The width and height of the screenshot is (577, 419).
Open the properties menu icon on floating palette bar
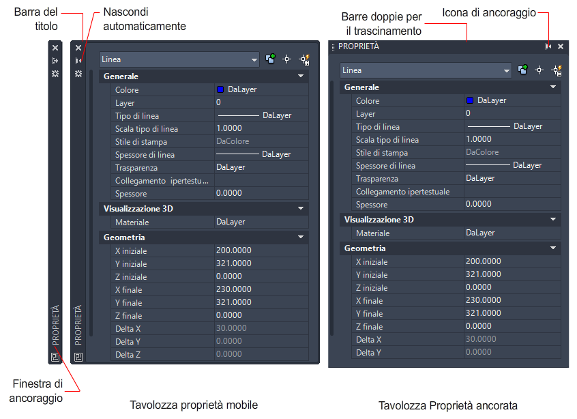(78, 73)
